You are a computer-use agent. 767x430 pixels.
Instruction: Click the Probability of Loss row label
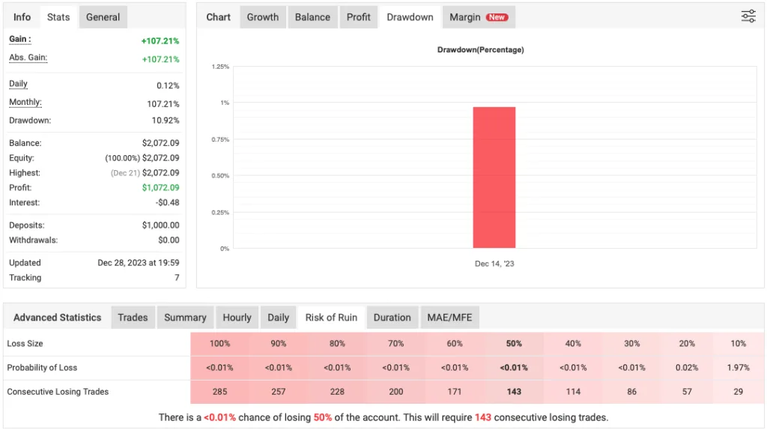pos(42,367)
